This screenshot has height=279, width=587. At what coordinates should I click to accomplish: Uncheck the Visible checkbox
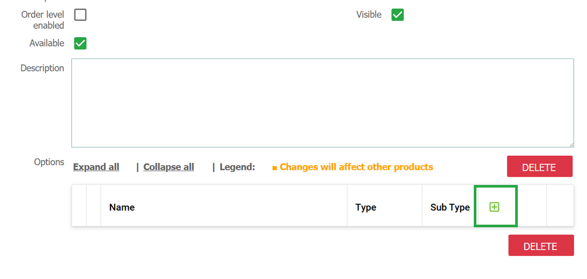[398, 15]
